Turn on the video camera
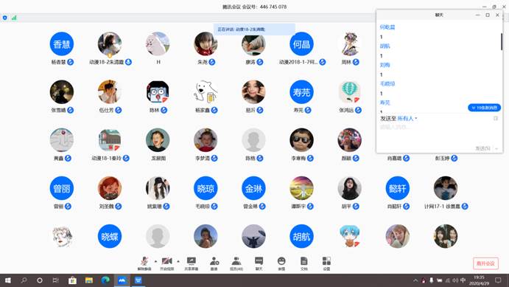The image size is (509, 287). click(166, 263)
